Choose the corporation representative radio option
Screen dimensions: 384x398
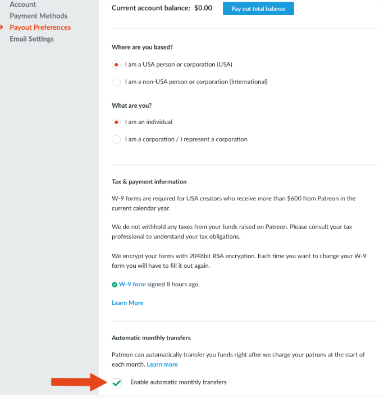116,139
